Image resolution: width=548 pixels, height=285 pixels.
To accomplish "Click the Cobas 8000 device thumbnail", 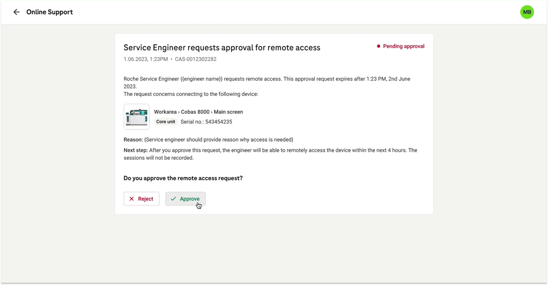I will click(x=136, y=117).
